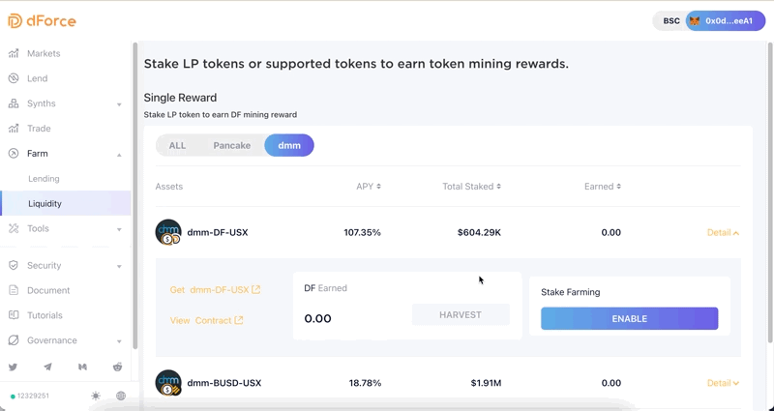
Task: Click the Markets chart icon
Action: 14,53
